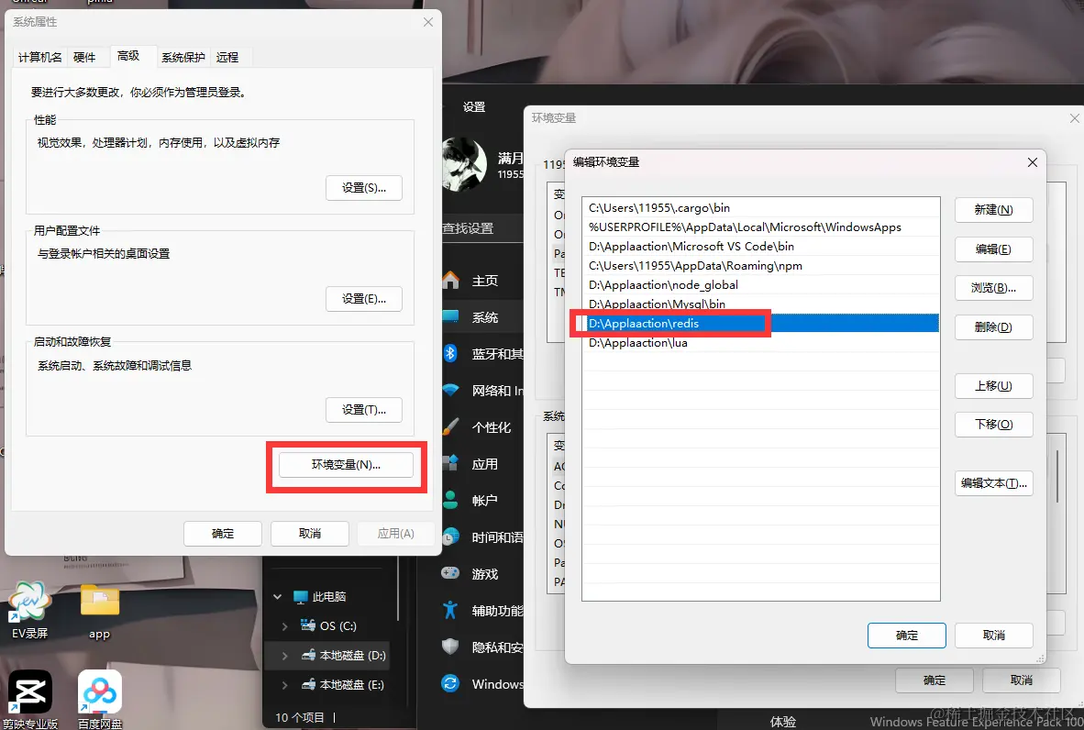This screenshot has width=1084, height=730.
Task: Open 应用 settings via its icon
Action: click(x=450, y=463)
